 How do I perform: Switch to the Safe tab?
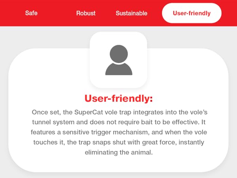coord(31,13)
